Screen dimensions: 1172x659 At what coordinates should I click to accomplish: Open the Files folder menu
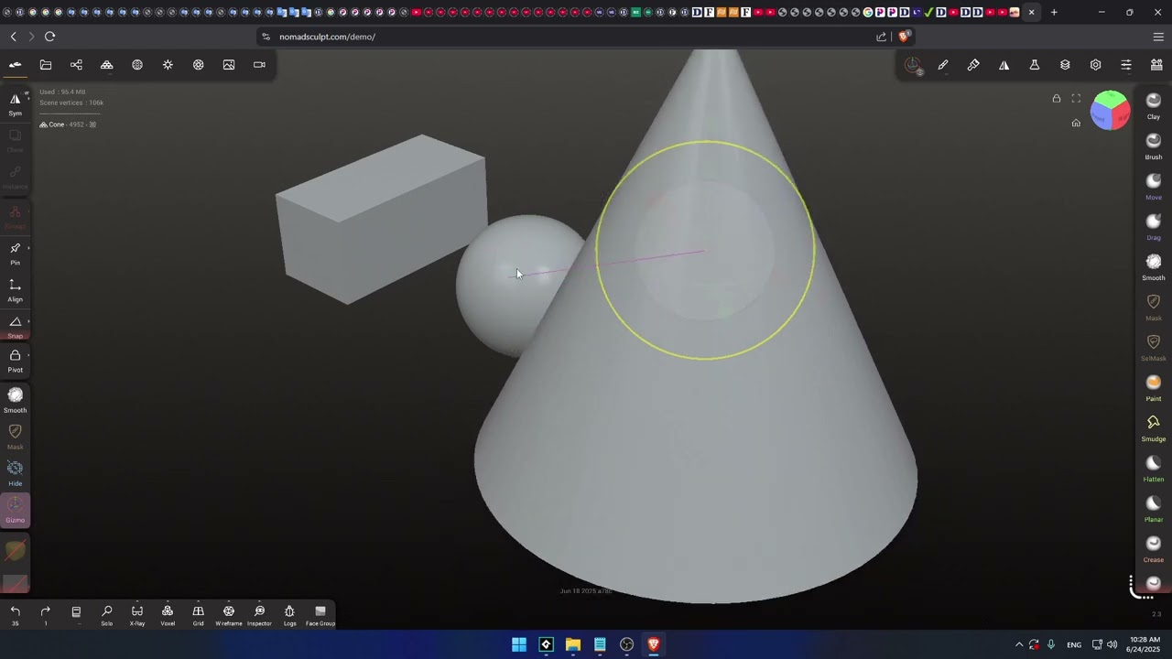click(x=46, y=65)
